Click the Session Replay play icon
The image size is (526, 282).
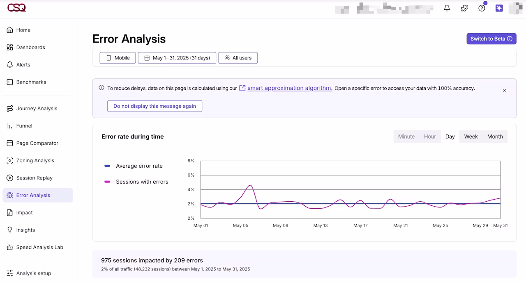pyautogui.click(x=10, y=178)
